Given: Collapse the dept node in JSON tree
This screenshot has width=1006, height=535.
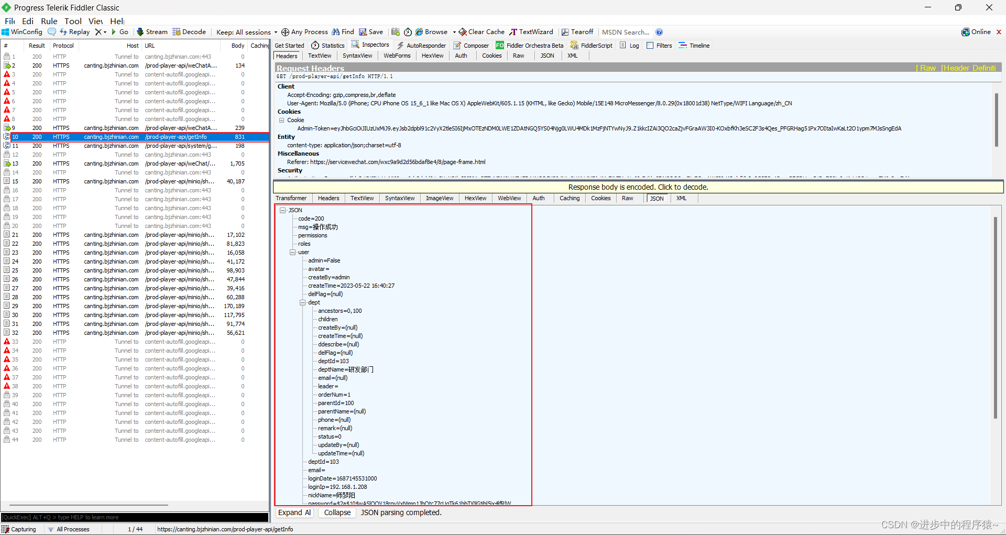Looking at the screenshot, I should click(x=303, y=302).
